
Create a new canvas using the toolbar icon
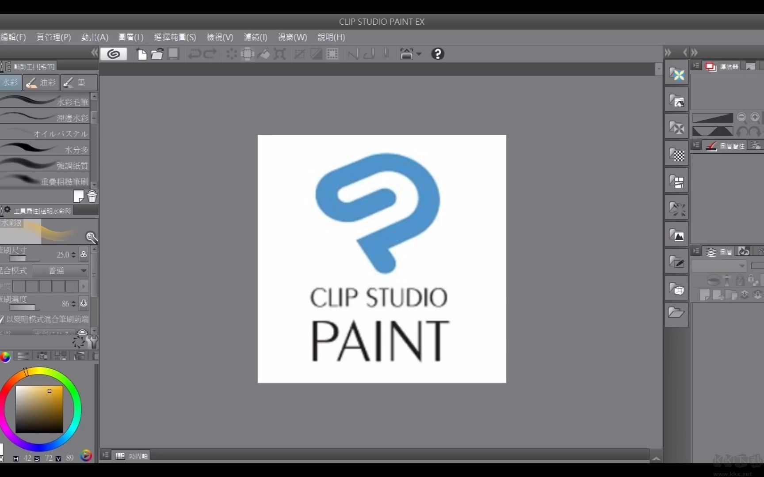click(x=142, y=53)
